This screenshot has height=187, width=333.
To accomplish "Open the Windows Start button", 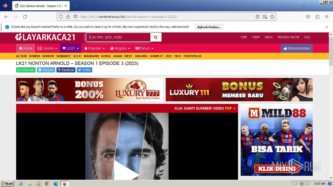I will 7,184.
